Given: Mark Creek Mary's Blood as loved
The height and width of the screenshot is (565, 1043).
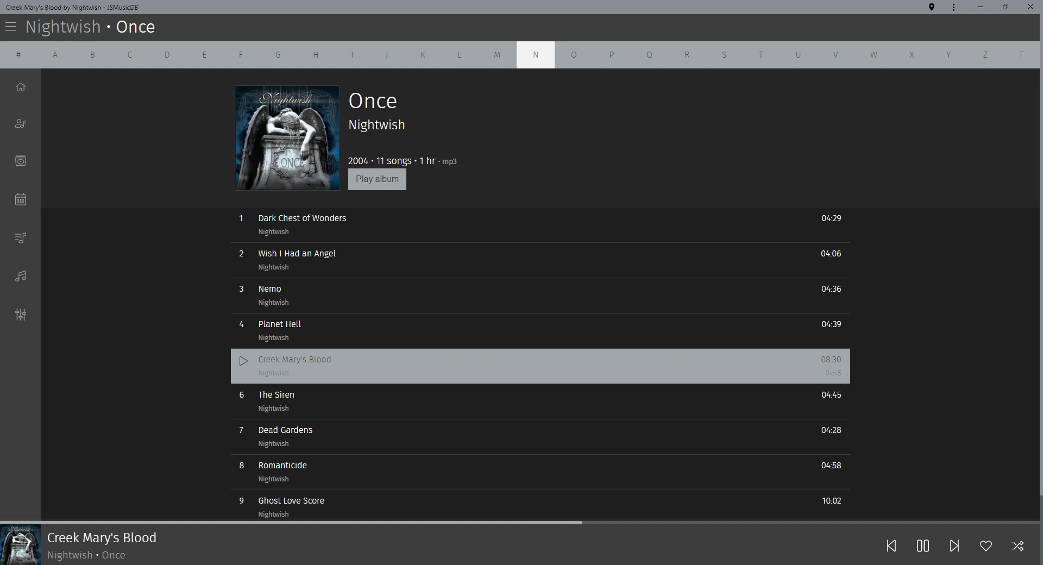Looking at the screenshot, I should click(x=986, y=545).
